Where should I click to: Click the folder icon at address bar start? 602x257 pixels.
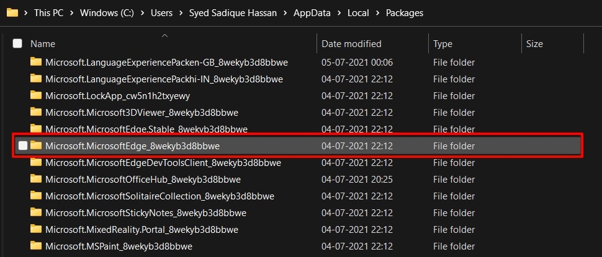point(11,12)
